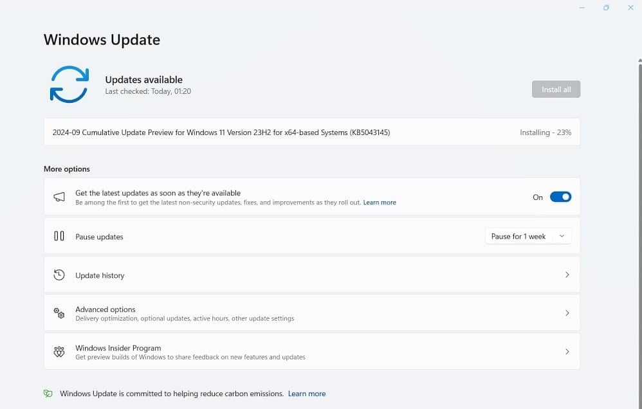Click the Installing - 23% status text
642x409 pixels.
pyautogui.click(x=546, y=132)
